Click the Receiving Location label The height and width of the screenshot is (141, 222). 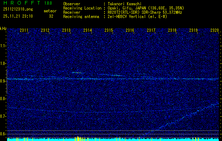(82, 8)
